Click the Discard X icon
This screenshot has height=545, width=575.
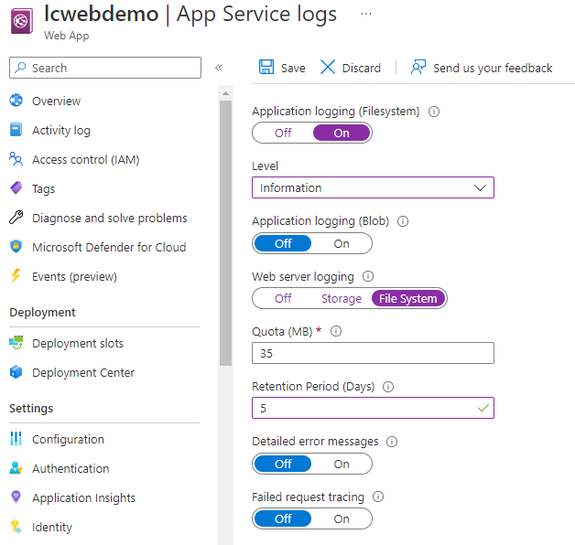(x=328, y=67)
